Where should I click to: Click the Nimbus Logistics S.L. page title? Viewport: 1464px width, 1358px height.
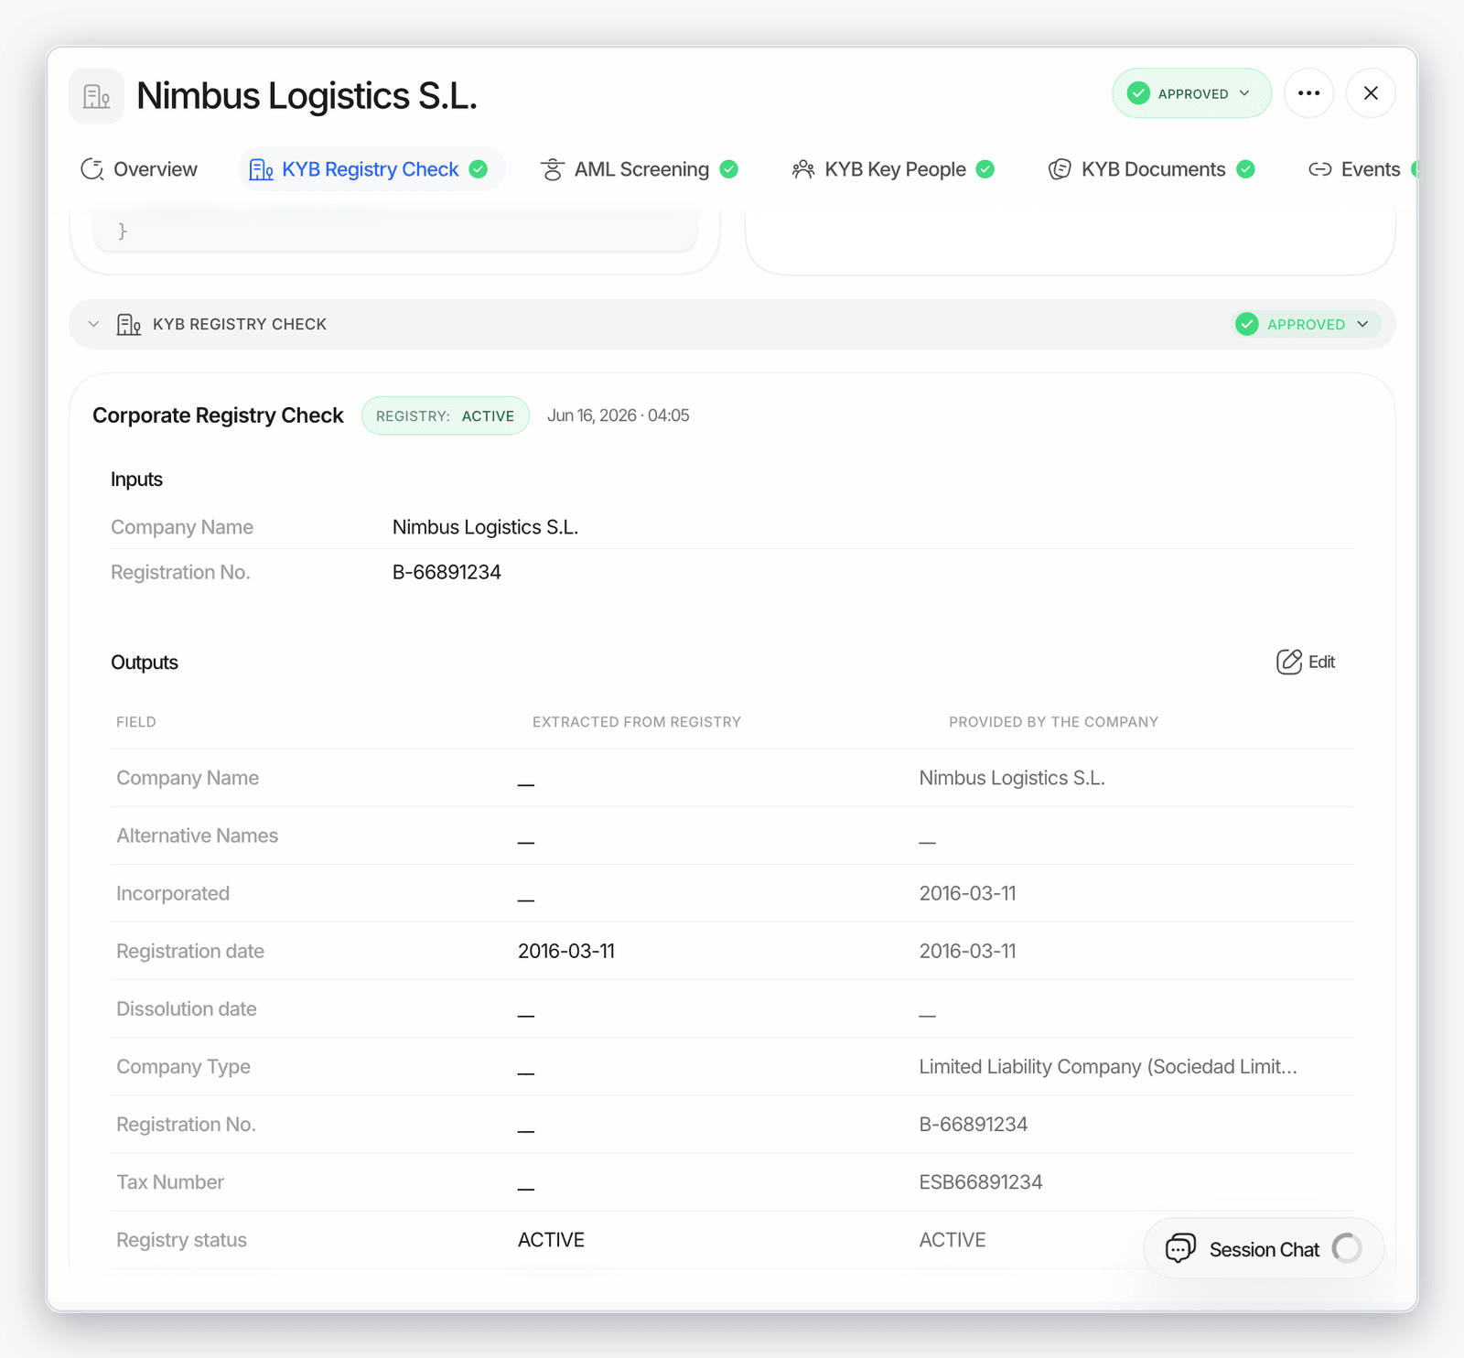[307, 96]
